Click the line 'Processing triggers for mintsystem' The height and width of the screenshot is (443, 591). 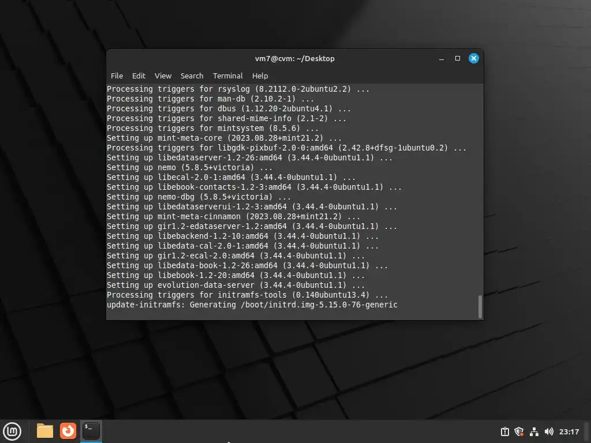click(212, 128)
